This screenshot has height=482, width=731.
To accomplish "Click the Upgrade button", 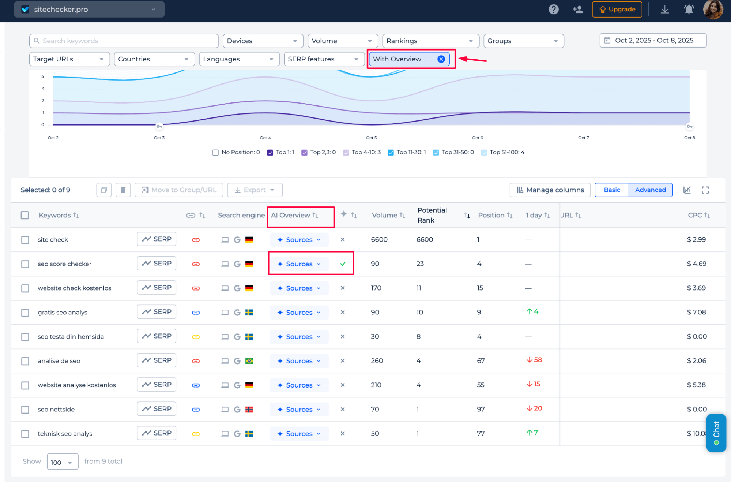I will (x=617, y=10).
